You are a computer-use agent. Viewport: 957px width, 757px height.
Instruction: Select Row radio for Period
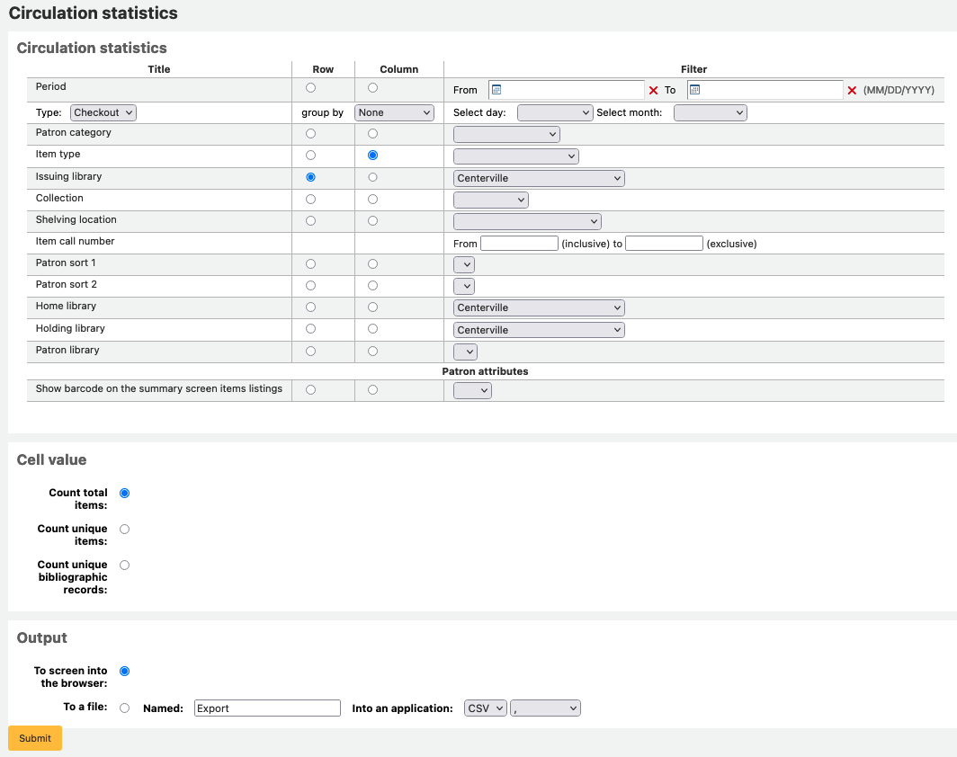pos(310,87)
